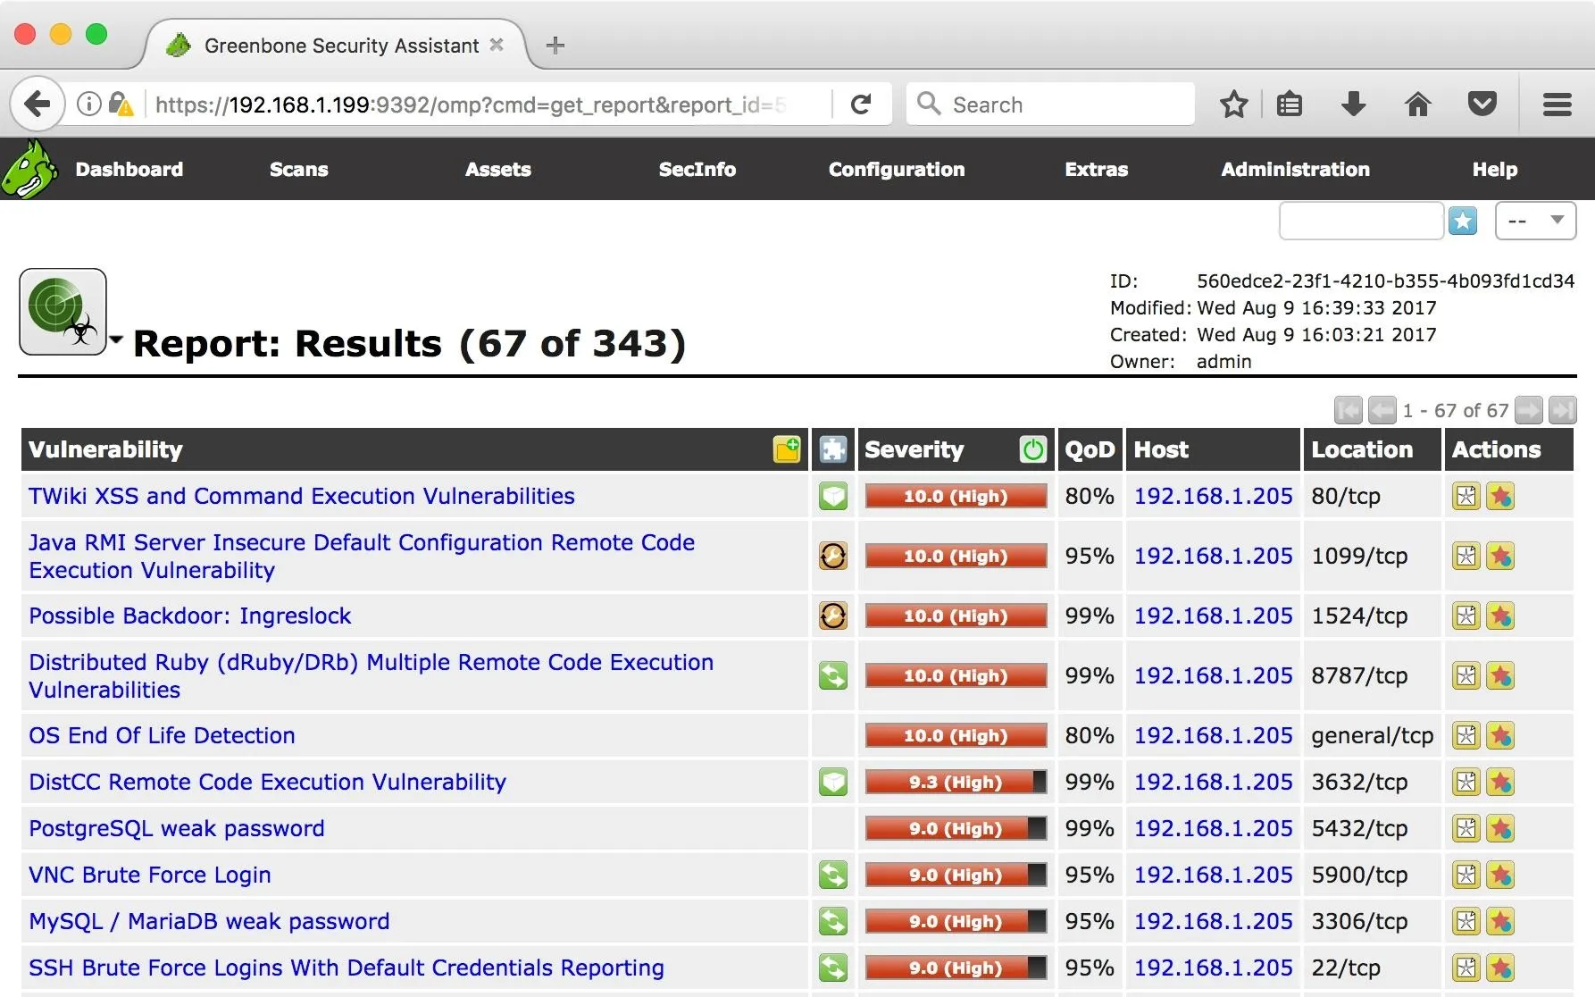This screenshot has width=1595, height=997.
Task: Add override for DistCC result
Action: (1500, 782)
